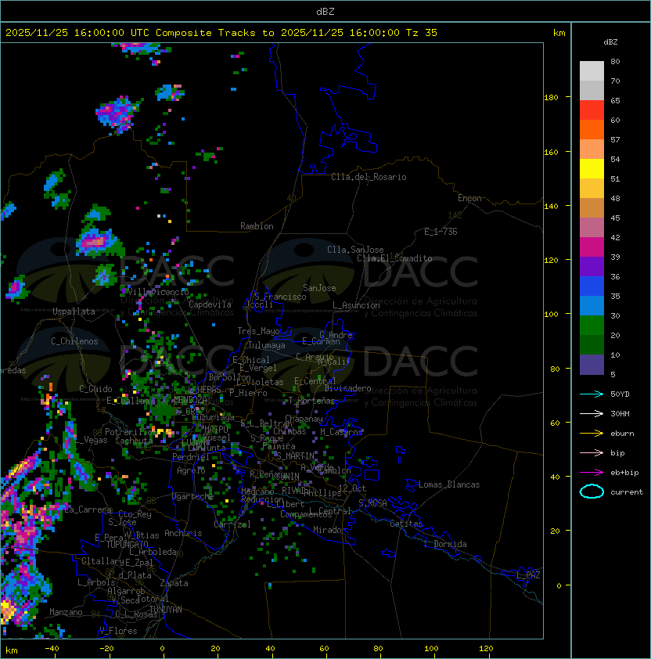
Task: Click the Lomas_Blancas label
Action: point(449,484)
